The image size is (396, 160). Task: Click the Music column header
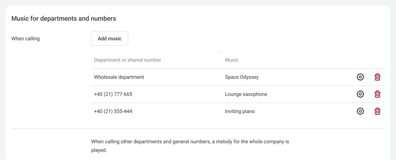(x=232, y=60)
